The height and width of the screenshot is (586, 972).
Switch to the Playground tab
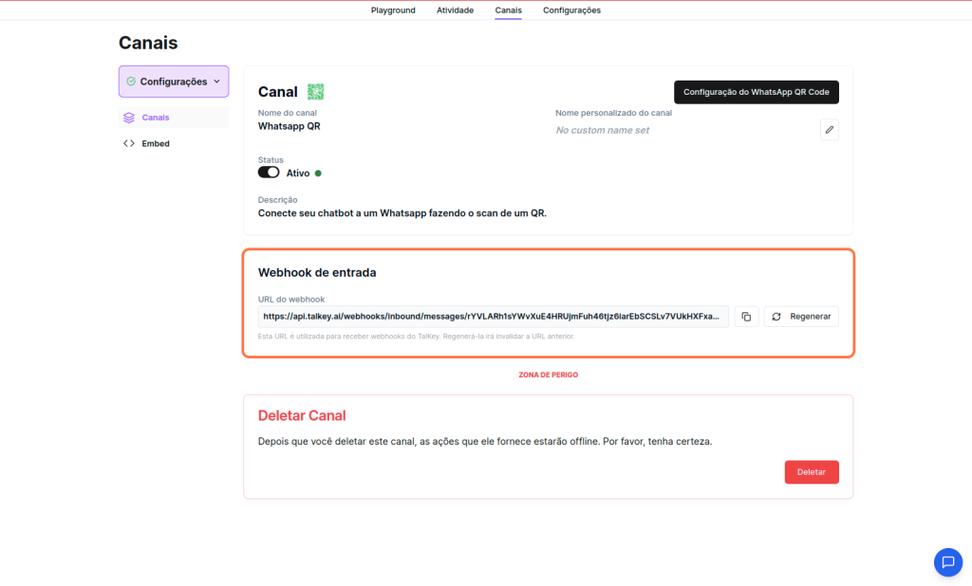pos(393,10)
